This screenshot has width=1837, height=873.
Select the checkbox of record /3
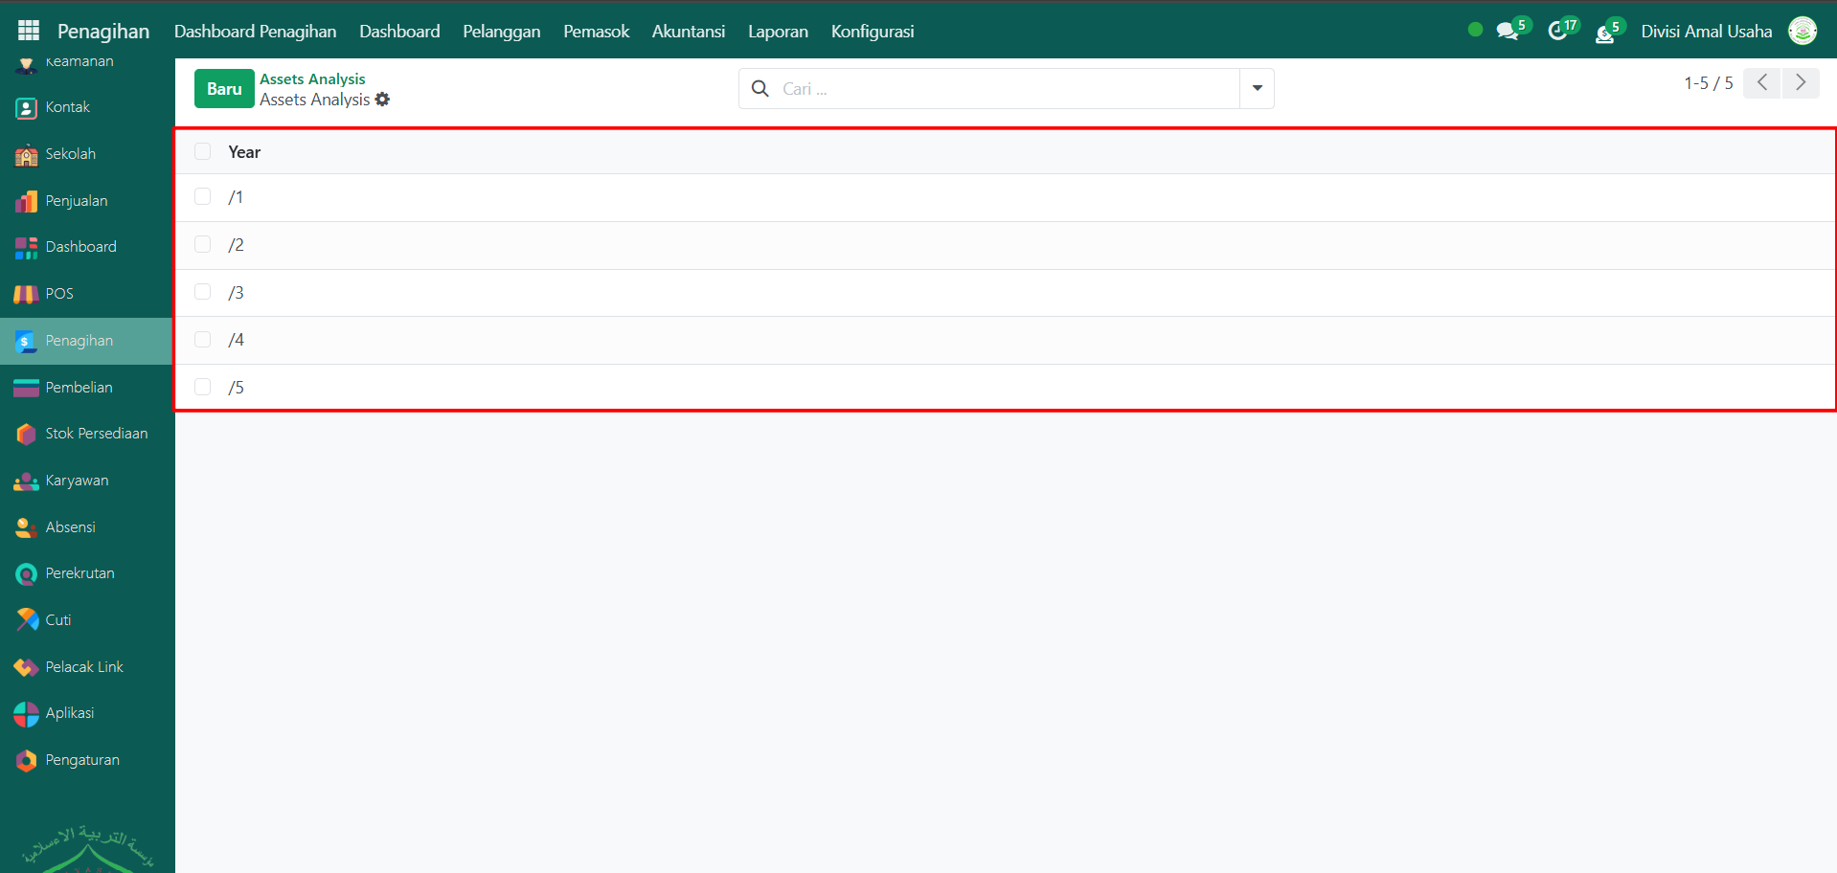pyautogui.click(x=202, y=292)
